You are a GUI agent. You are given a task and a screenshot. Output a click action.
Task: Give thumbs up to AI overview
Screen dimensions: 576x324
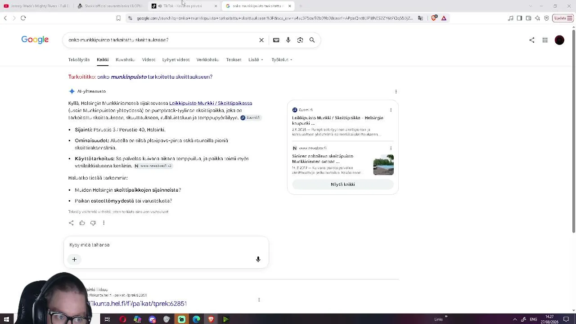coord(82,223)
